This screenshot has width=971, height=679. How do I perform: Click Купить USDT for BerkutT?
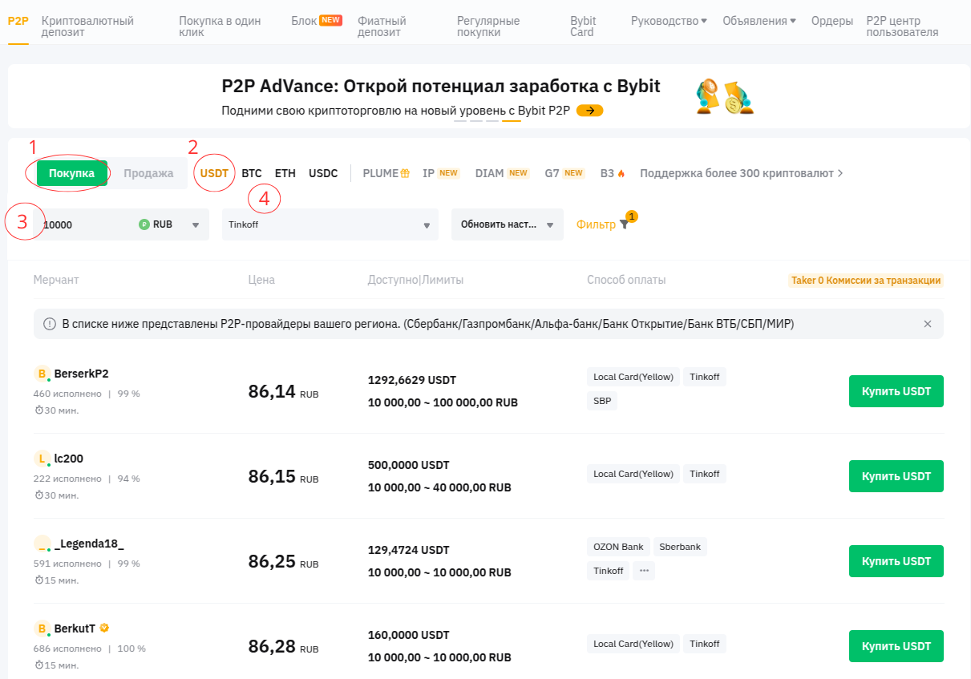point(896,646)
